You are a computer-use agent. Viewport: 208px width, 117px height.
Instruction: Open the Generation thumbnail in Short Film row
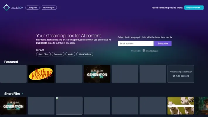pos(13,106)
